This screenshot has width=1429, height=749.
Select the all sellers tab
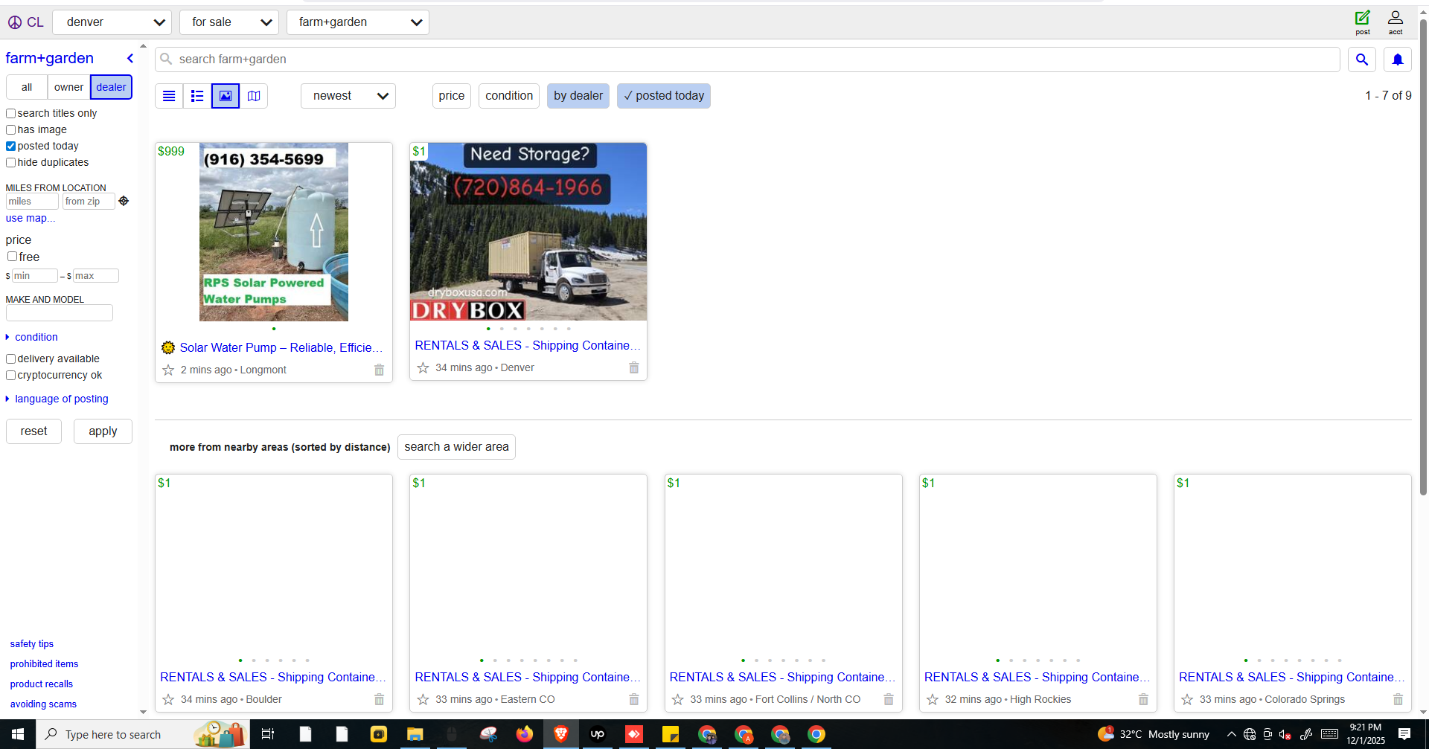(x=27, y=87)
